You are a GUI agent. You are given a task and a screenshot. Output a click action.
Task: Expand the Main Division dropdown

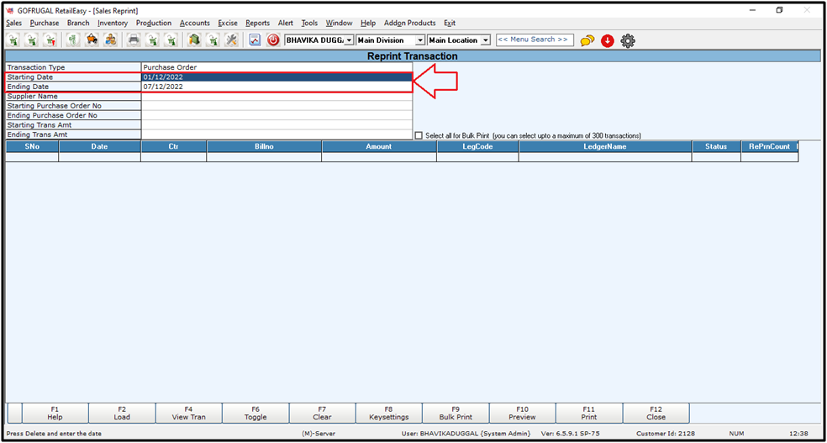[x=420, y=40]
